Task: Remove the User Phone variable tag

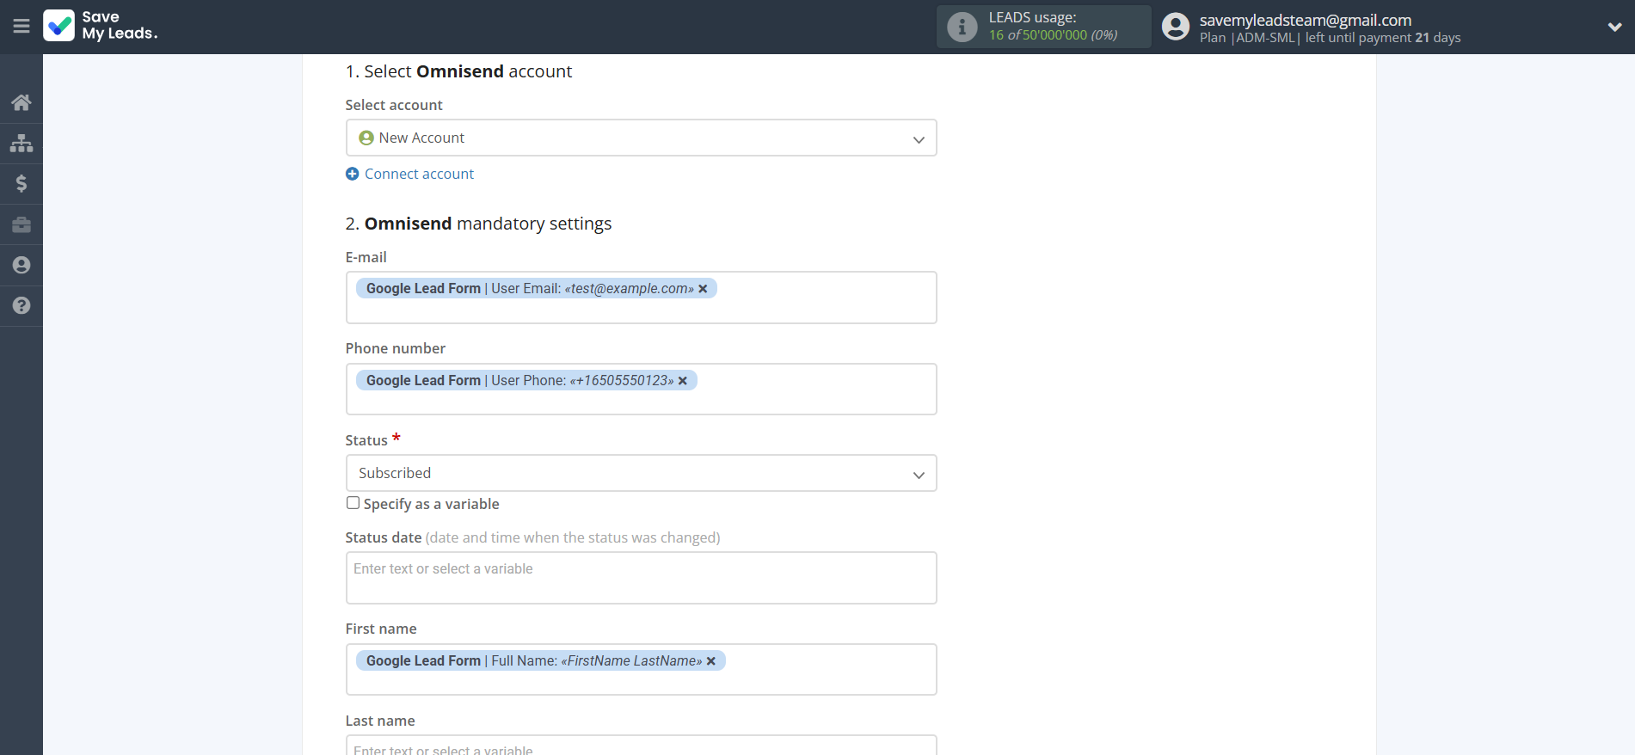Action: (x=683, y=381)
